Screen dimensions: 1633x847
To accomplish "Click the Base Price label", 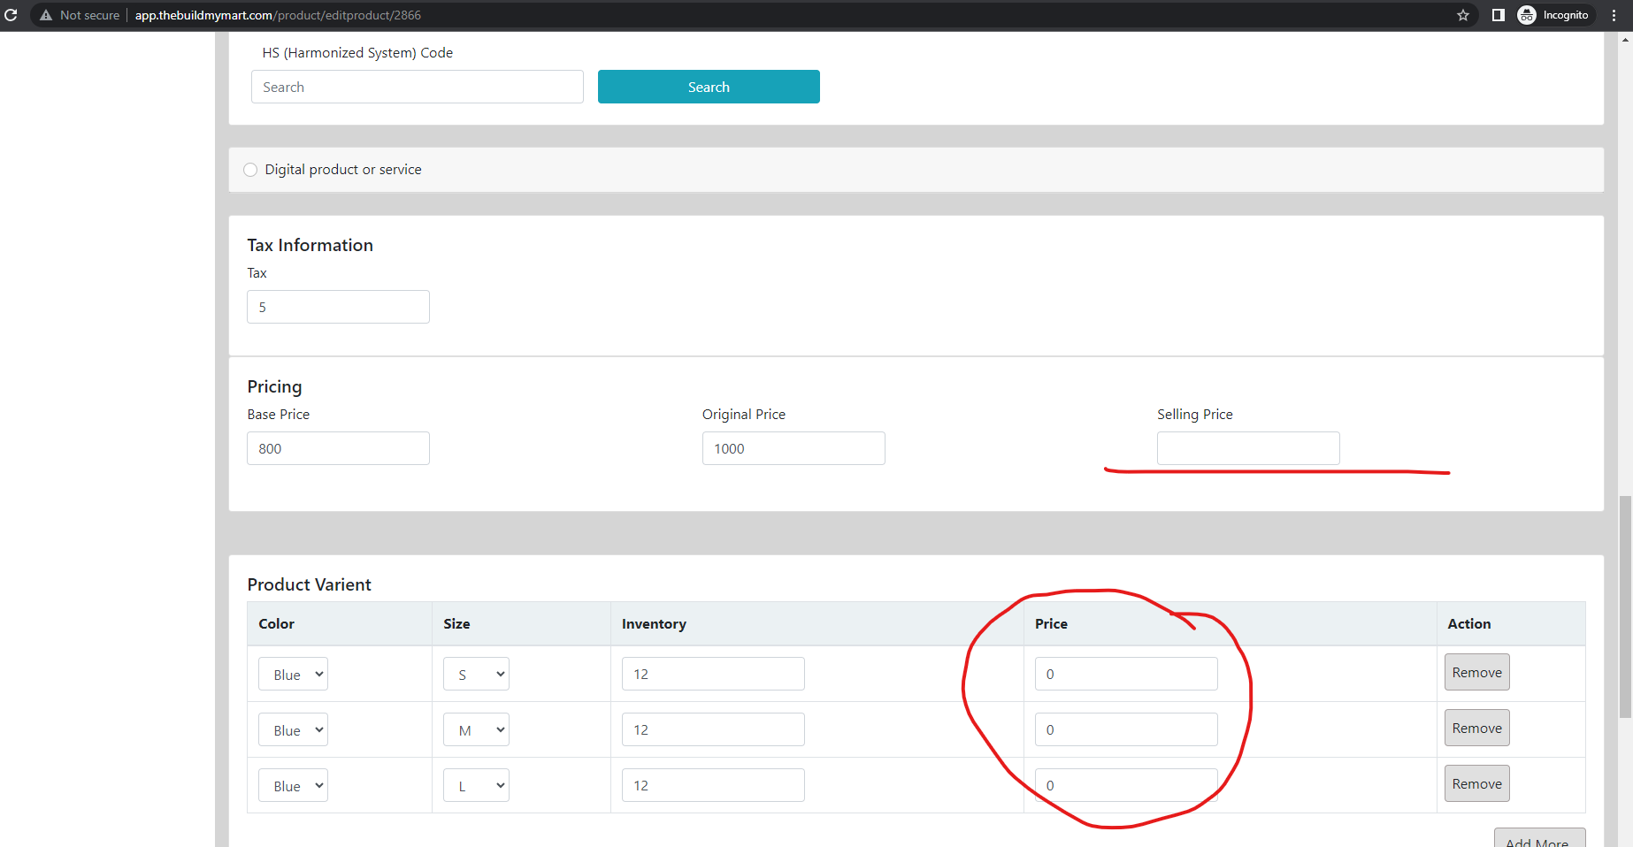I will (x=278, y=414).
